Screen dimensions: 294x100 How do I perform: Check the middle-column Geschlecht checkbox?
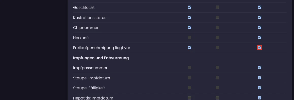[x=217, y=7]
